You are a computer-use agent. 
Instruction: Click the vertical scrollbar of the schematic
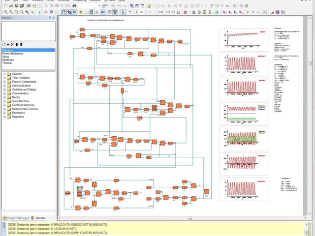click(311, 123)
